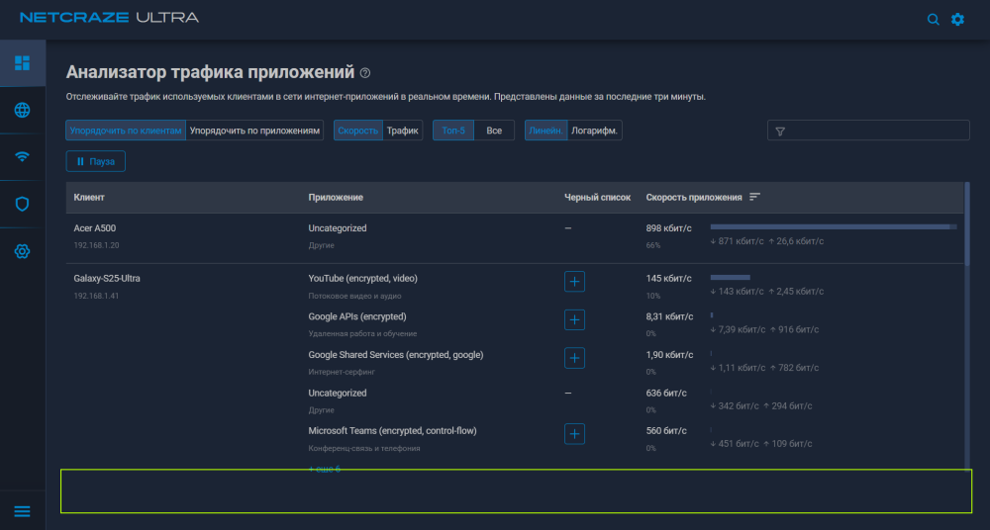Viewport: 990px width, 530px height.
Task: Open the Internet globe icon in sidebar
Action: pyautogui.click(x=22, y=110)
